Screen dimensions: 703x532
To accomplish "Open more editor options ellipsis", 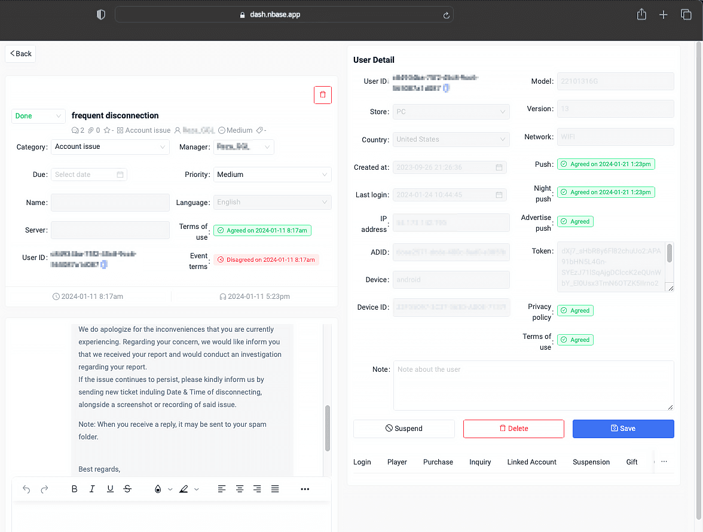I will tap(305, 489).
